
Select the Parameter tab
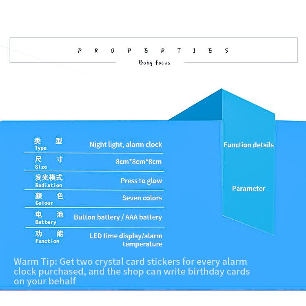(x=248, y=188)
